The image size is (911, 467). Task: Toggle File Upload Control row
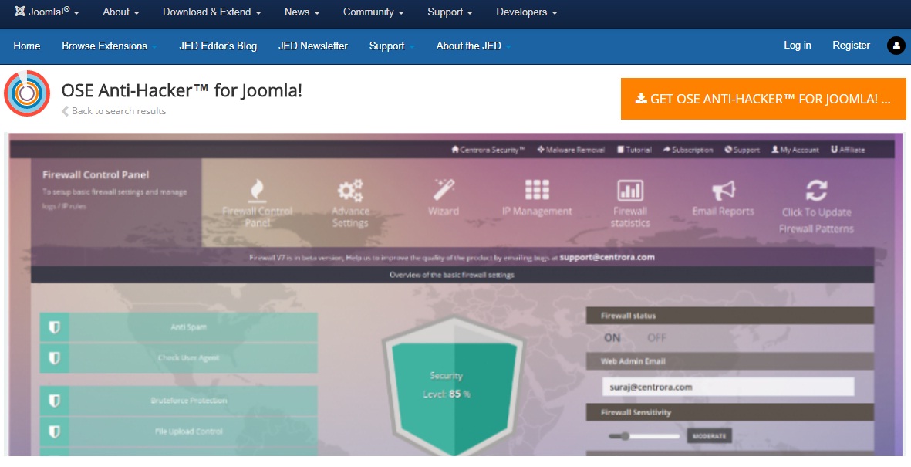[178, 431]
